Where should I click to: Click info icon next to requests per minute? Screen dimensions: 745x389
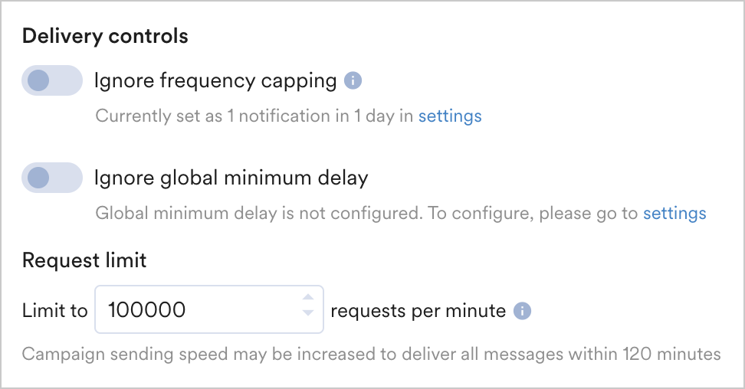522,311
